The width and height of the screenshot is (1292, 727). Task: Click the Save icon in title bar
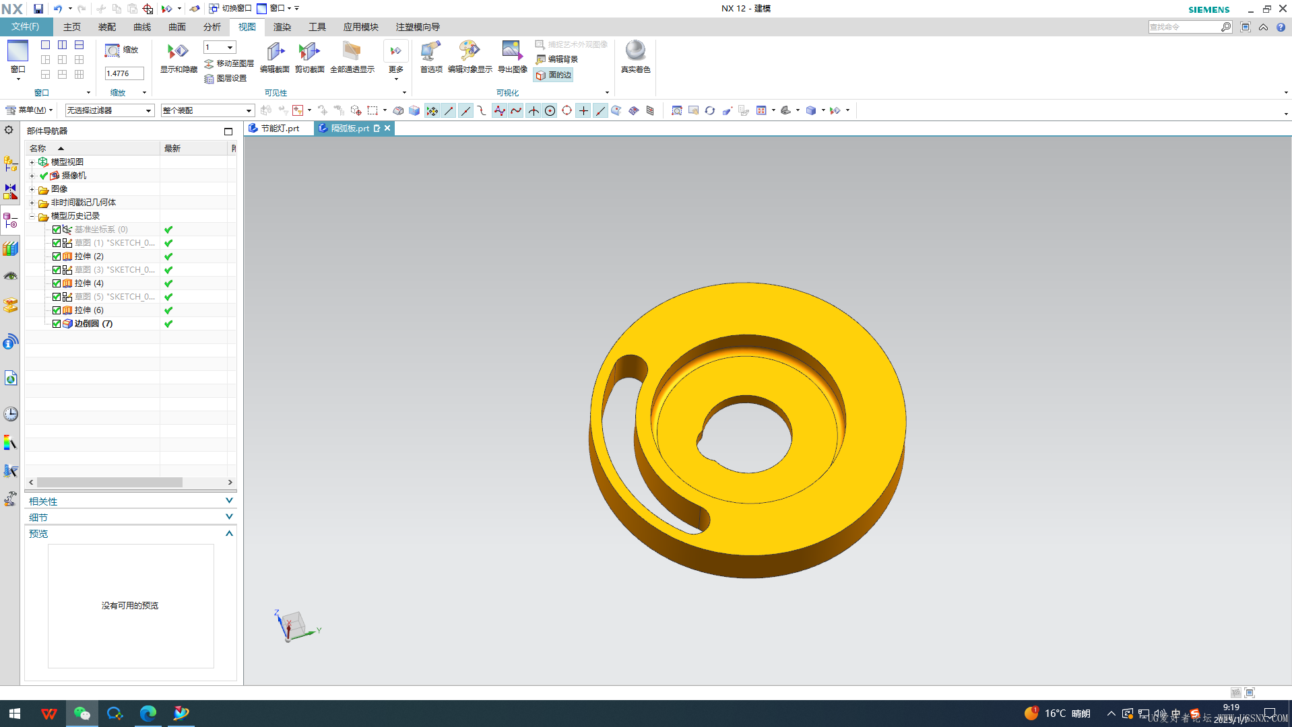coord(38,9)
